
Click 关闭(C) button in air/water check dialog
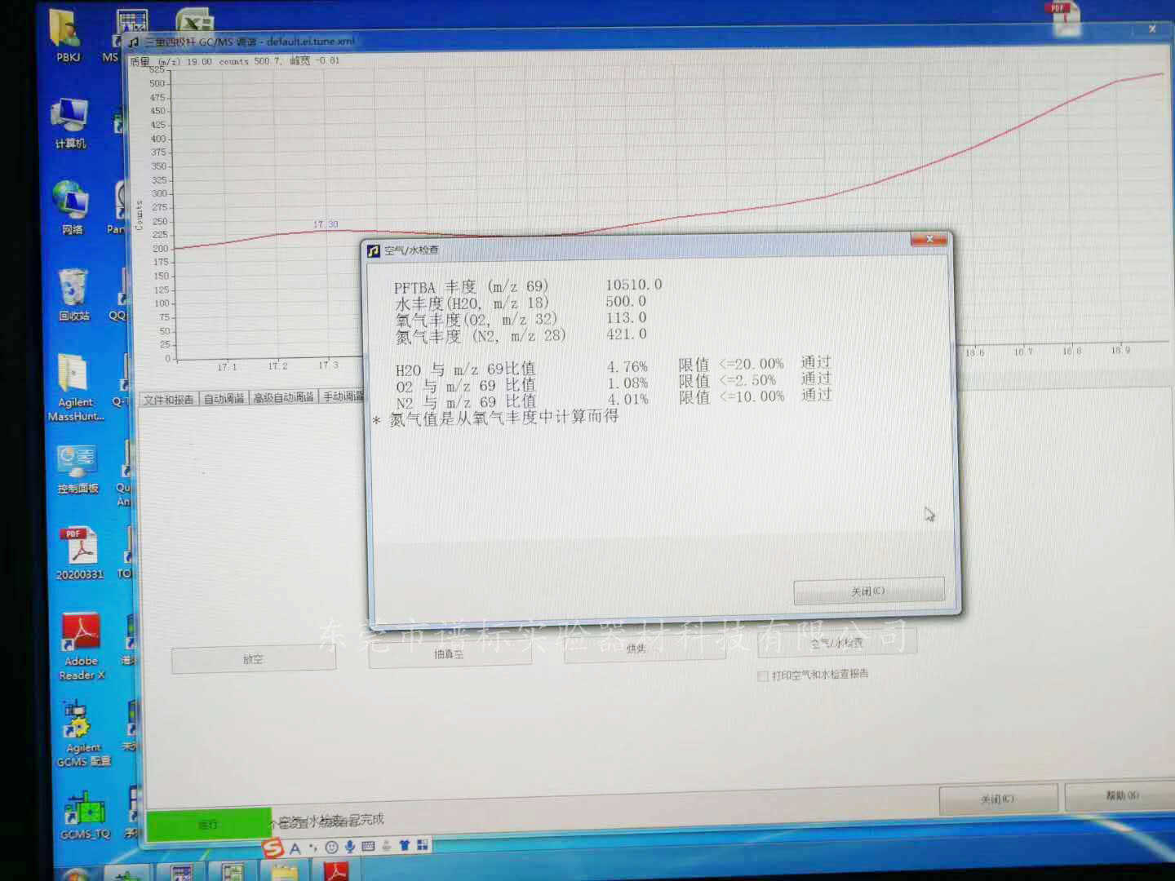coord(868,591)
